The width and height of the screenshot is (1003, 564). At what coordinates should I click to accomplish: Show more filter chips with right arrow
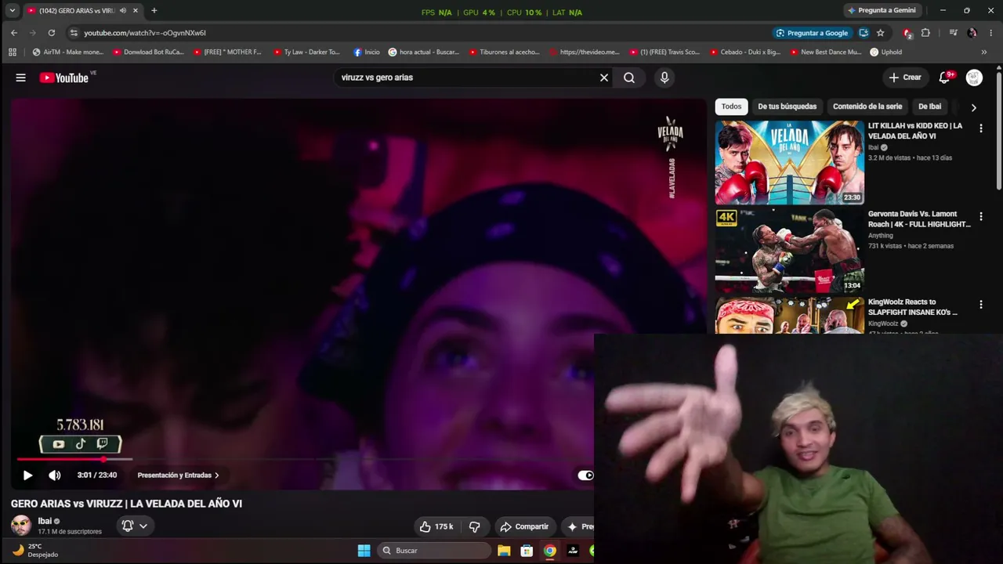[973, 107]
